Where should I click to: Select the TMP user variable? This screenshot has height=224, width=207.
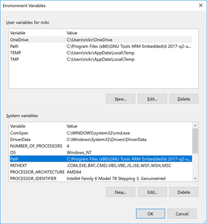point(101,59)
